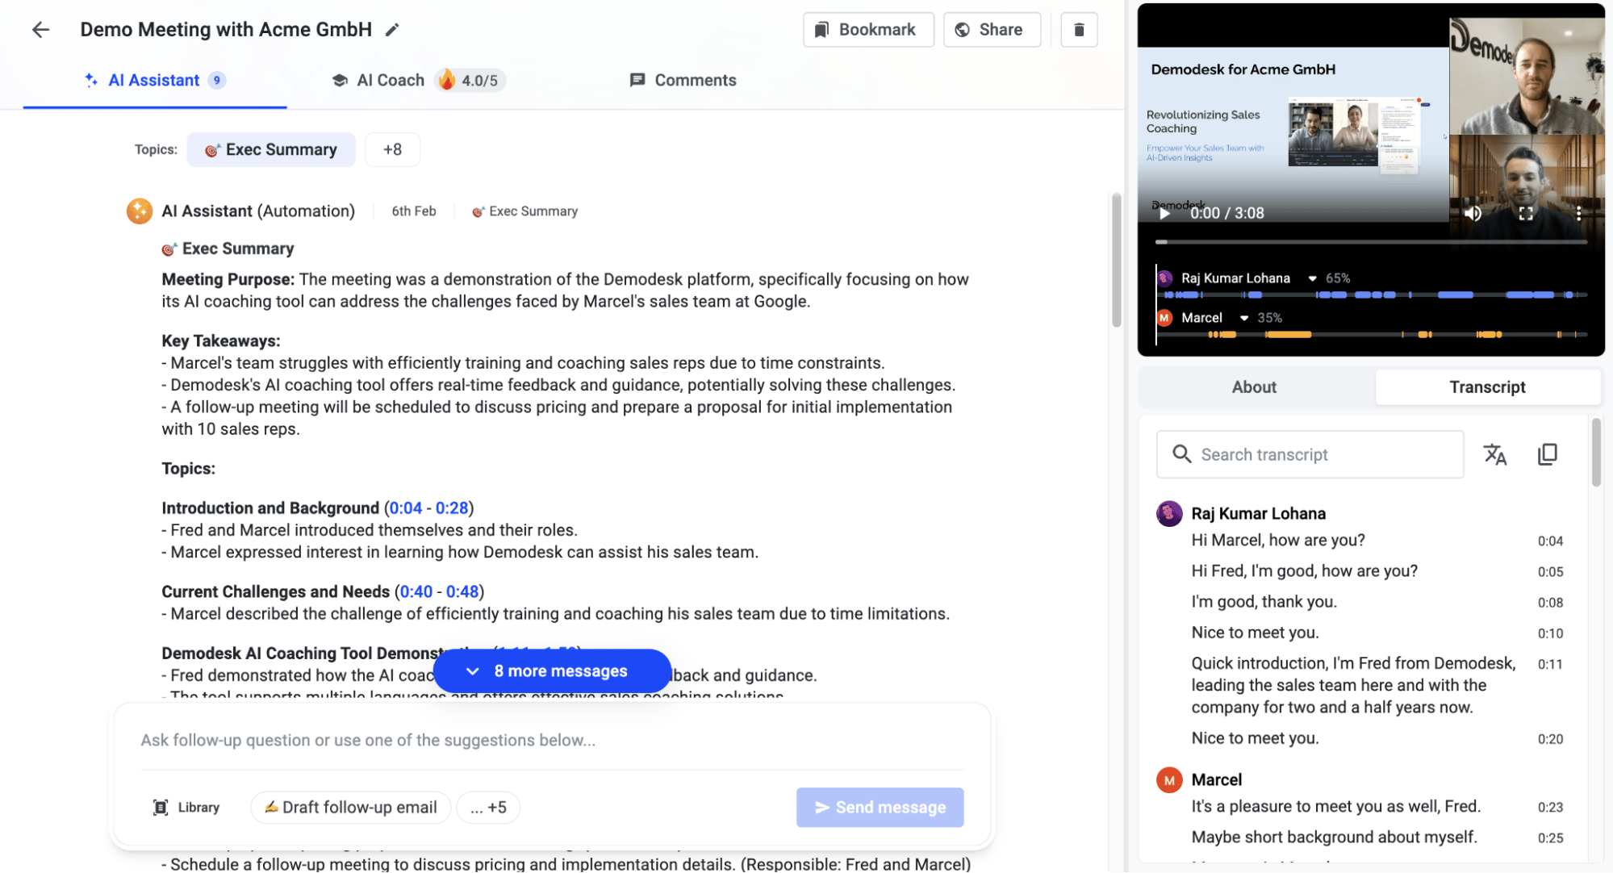Expand Marcel's speaker dropdown arrow
The height and width of the screenshot is (873, 1613).
pos(1244,318)
